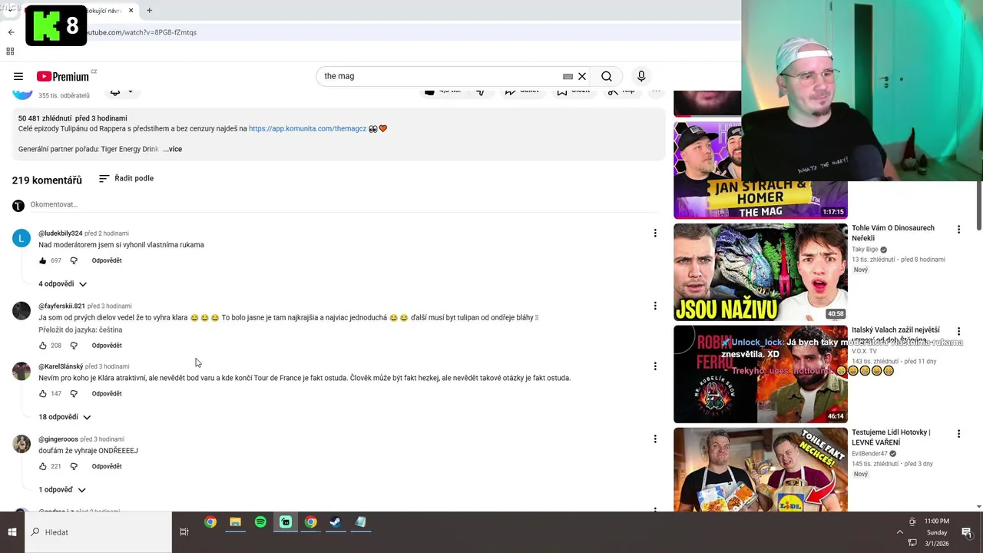
Task: Like the comment by @fayferskii.821
Action: click(43, 346)
